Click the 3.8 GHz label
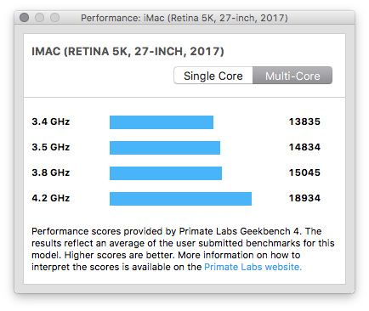 point(51,172)
